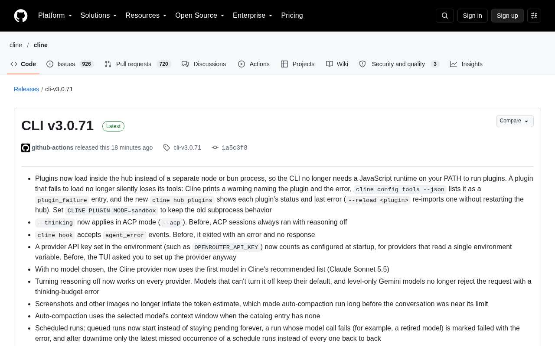Open the Pull requests tab
Screen dimensions: 555x346
pyautogui.click(x=138, y=64)
